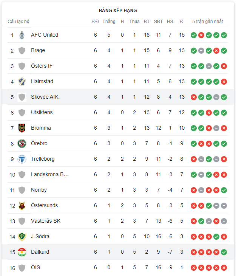This screenshot has width=236, height=276.
Task: Click the AFC United club crest
Action: (22, 35)
